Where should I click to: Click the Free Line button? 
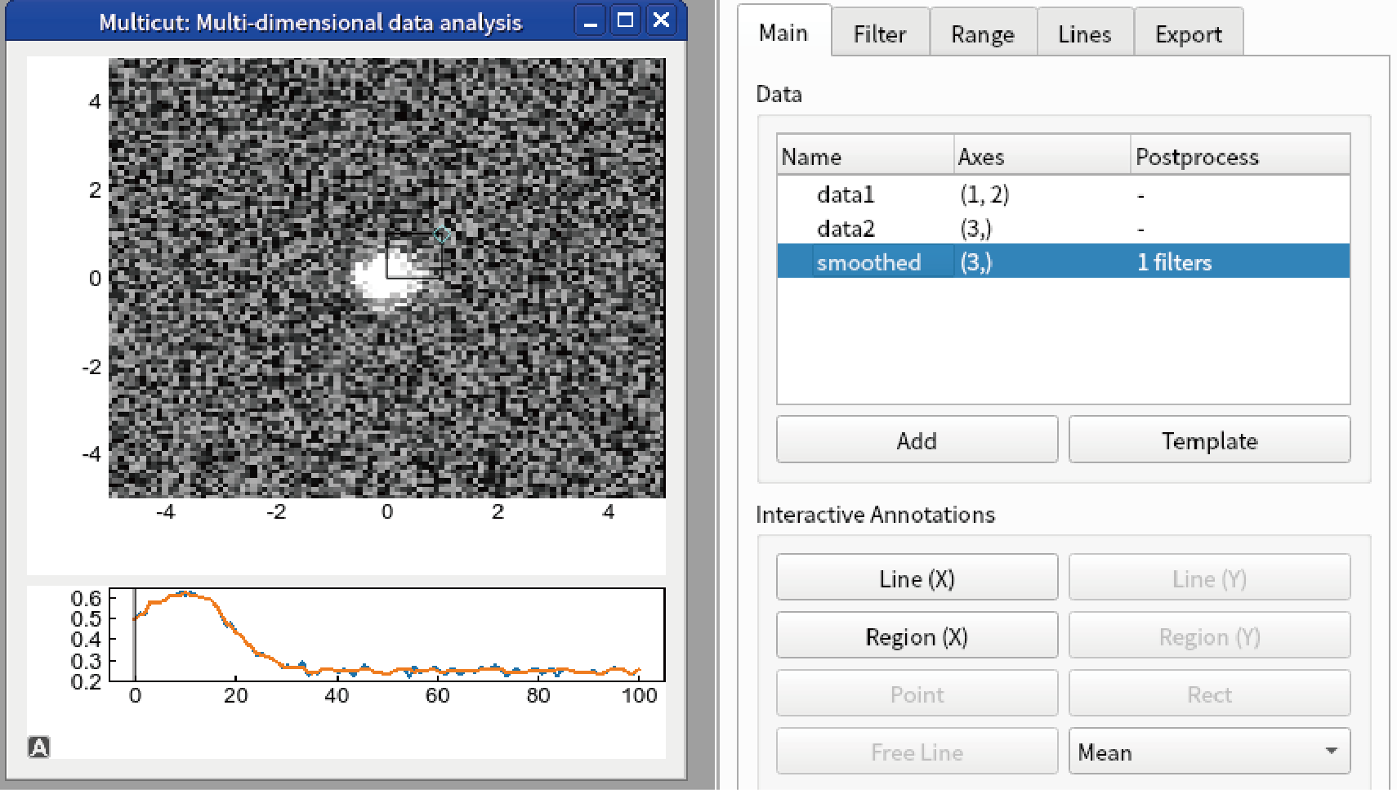[x=917, y=752]
